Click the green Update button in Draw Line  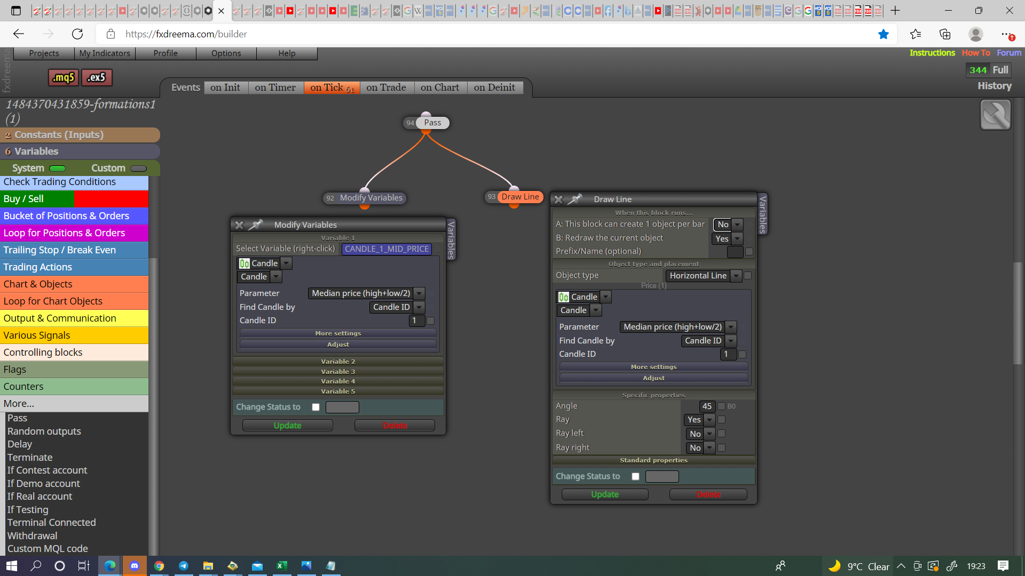[605, 494]
